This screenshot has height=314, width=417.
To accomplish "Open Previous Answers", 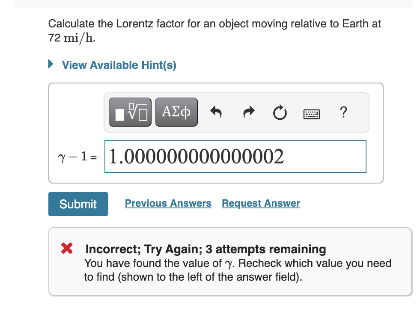I will point(168,203).
